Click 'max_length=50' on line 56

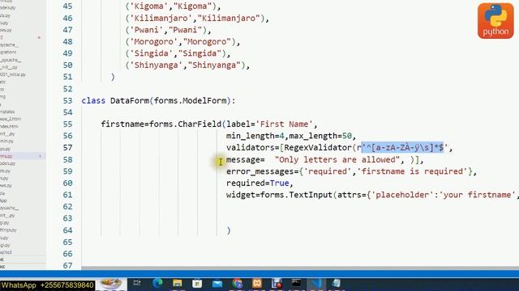pyautogui.click(x=320, y=136)
